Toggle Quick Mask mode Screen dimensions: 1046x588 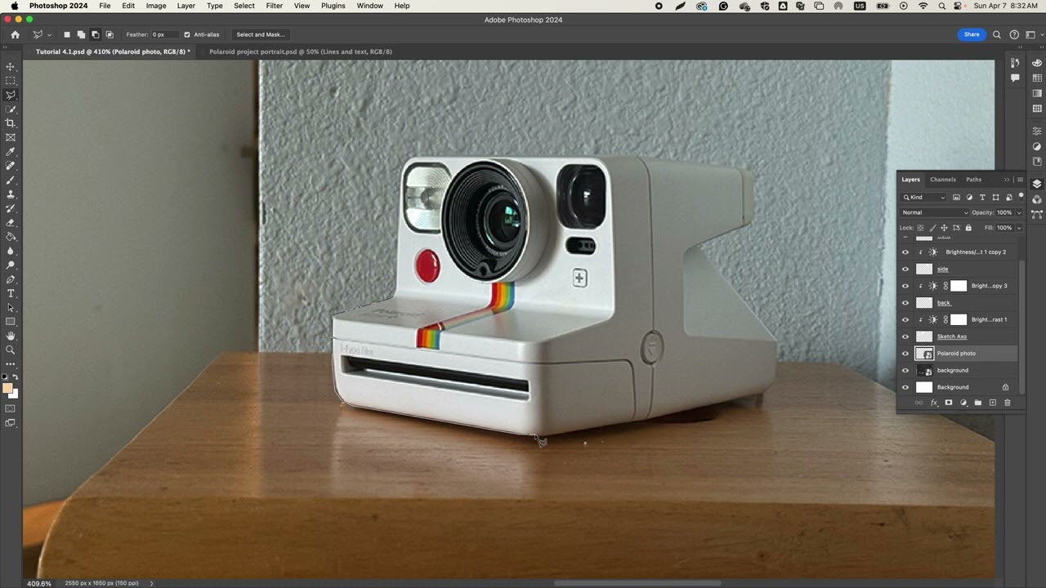11,408
